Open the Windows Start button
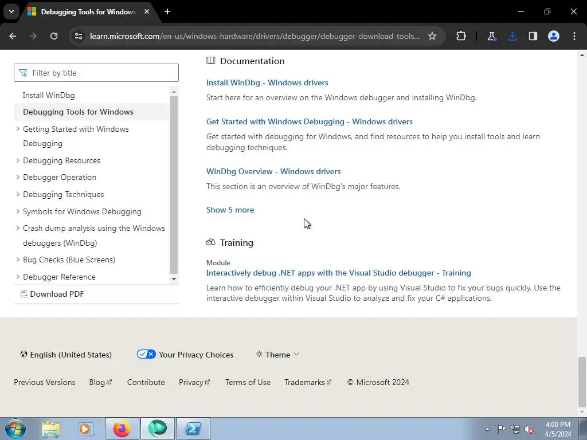Viewport: 587px width, 440px height. (15, 429)
